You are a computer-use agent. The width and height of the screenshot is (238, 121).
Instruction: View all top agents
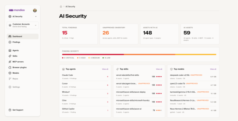105,69
